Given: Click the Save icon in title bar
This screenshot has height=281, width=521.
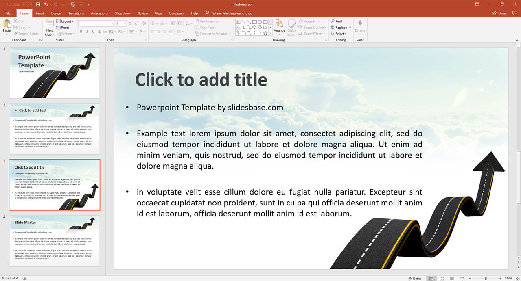Looking at the screenshot, I should 38,4.
